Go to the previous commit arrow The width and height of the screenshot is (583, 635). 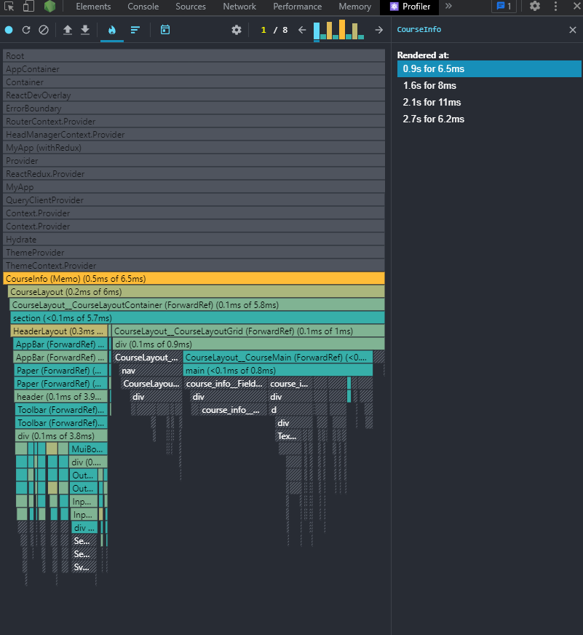[x=302, y=30]
